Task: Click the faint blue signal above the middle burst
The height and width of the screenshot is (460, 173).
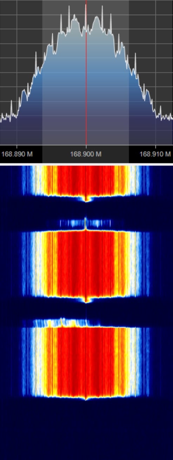Action: pos(86,223)
